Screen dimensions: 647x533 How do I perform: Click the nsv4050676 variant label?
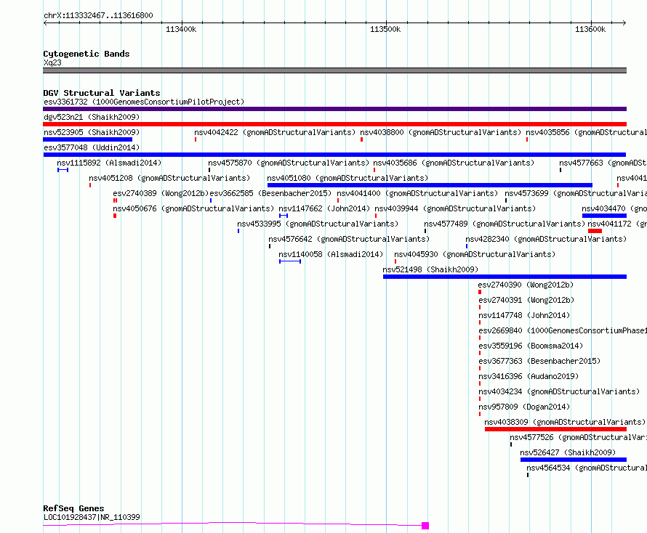[x=193, y=208]
